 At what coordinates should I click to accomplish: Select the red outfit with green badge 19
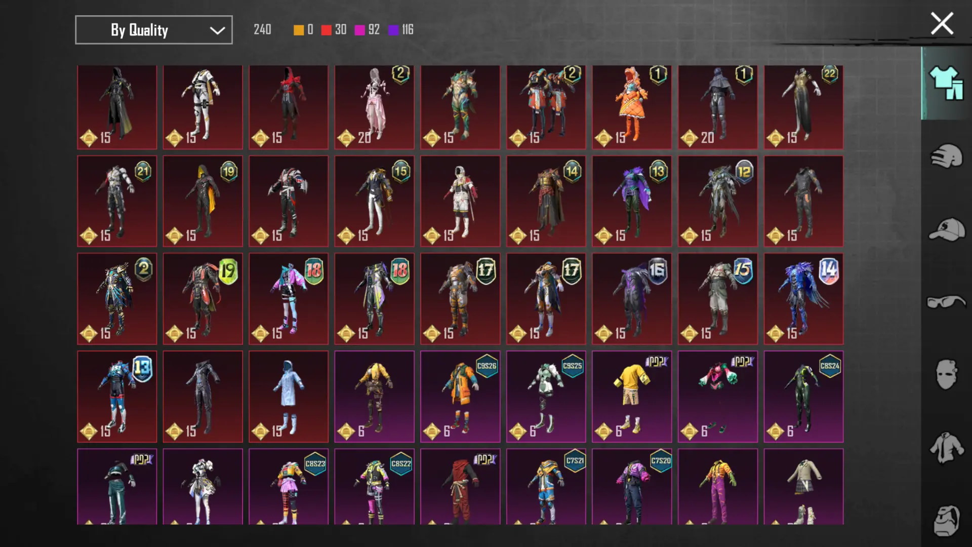[x=202, y=299]
